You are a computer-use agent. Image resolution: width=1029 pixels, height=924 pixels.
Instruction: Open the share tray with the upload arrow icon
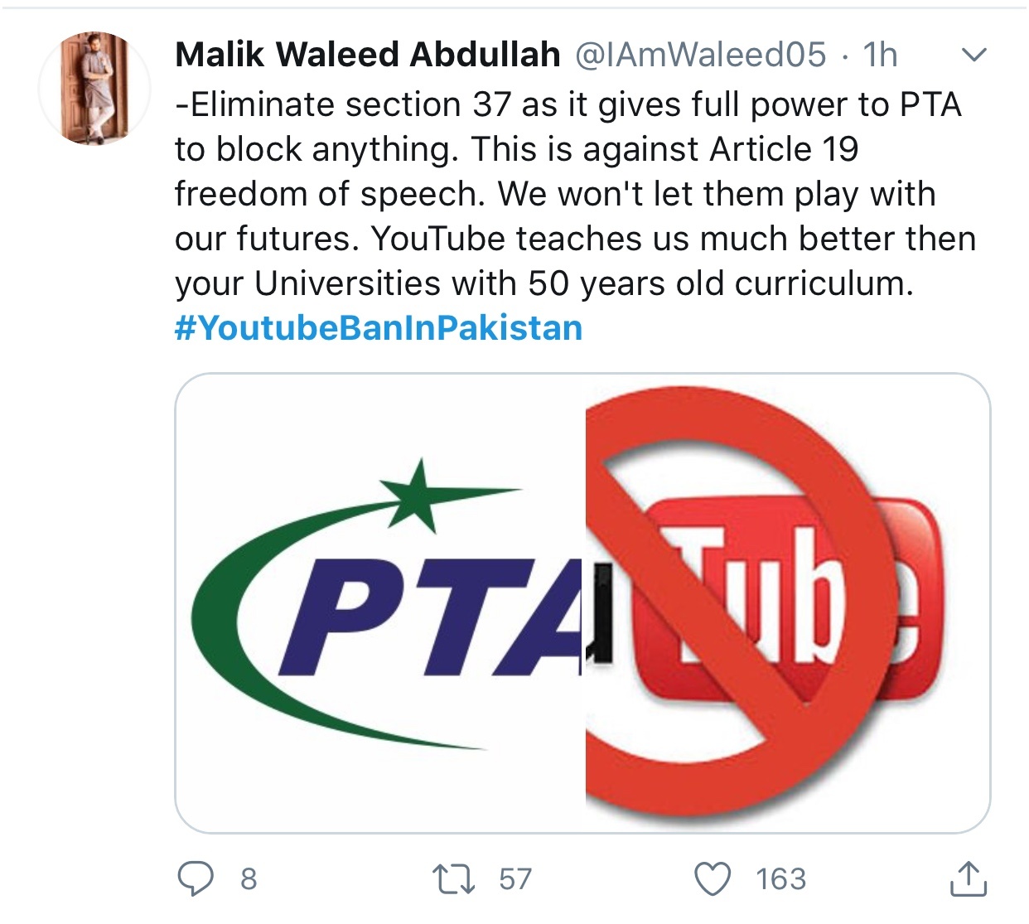(968, 878)
